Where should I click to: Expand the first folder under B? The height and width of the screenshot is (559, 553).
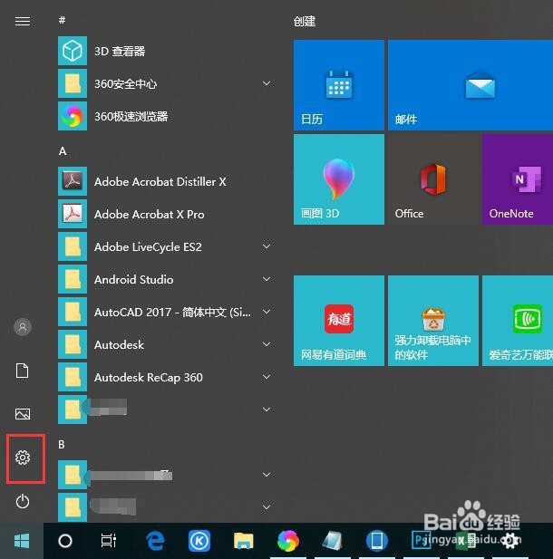(x=267, y=475)
